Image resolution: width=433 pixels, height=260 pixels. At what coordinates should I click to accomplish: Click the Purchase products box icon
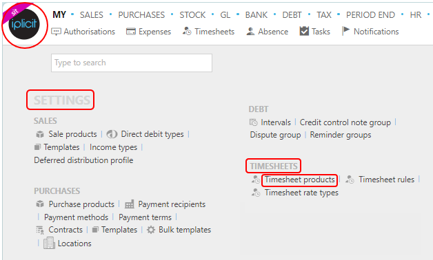click(x=40, y=204)
